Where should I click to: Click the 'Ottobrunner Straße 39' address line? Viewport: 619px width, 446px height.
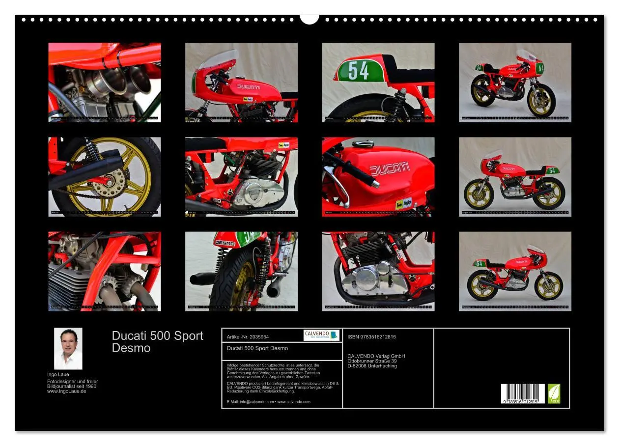tap(372, 361)
